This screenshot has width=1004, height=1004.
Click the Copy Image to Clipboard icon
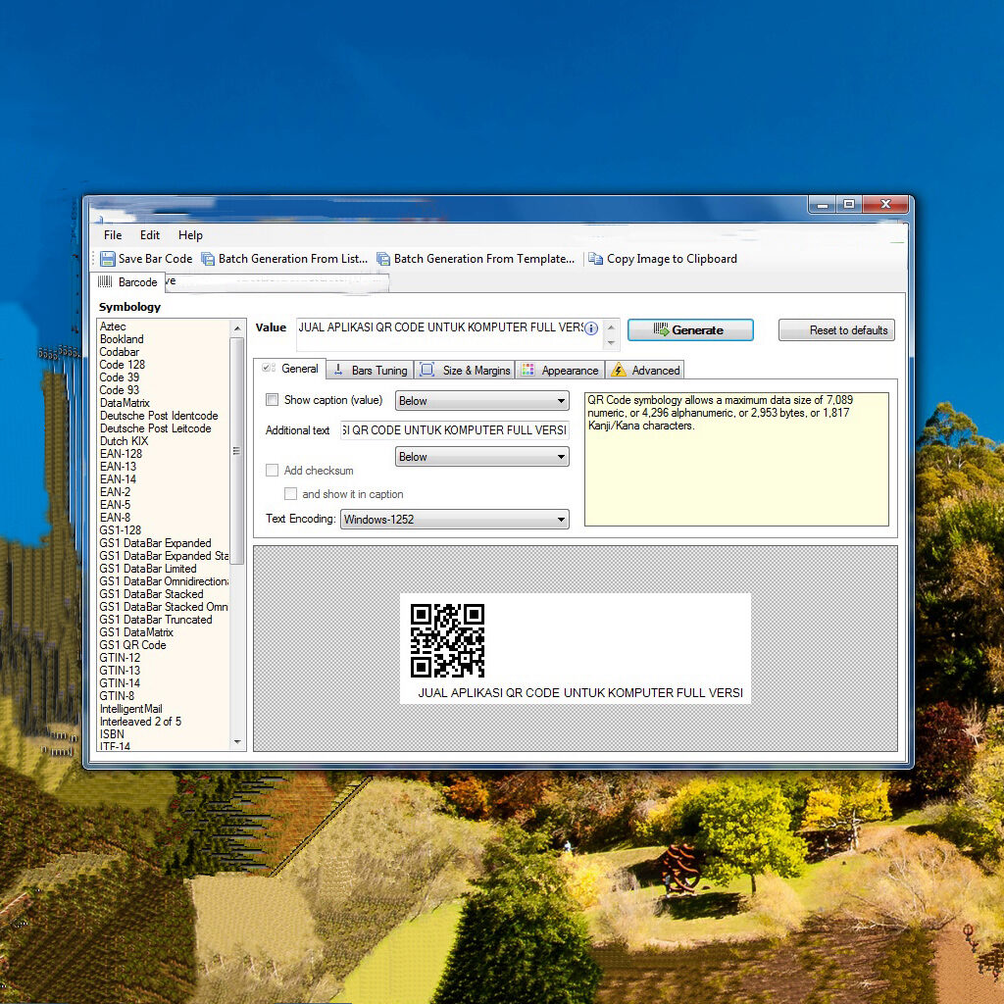pos(596,258)
